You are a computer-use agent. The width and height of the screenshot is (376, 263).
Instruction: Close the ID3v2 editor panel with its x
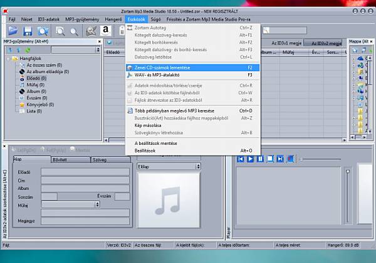tap(4, 146)
